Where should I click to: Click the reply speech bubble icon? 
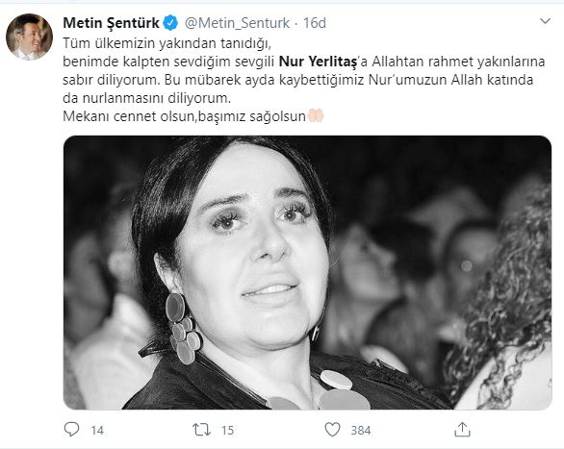(x=71, y=429)
